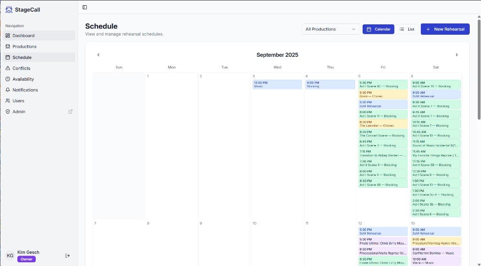This screenshot has height=266, width=481.
Task: Click the KG user avatar
Action: (x=10, y=256)
